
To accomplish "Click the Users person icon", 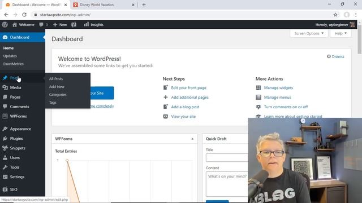I will click(5, 158).
